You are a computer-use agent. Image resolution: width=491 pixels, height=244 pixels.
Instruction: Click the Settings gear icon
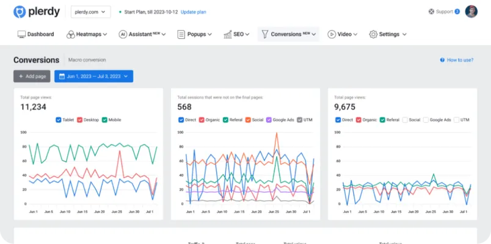(373, 34)
